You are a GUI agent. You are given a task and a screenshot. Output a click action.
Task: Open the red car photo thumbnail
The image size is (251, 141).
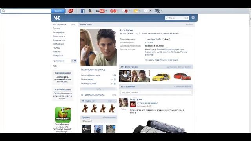point(182,76)
